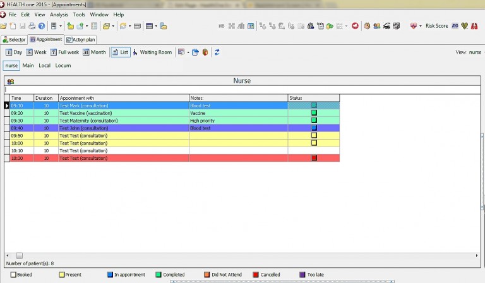Open the Window menu
Screen dimensions: 485x283
(x=99, y=15)
